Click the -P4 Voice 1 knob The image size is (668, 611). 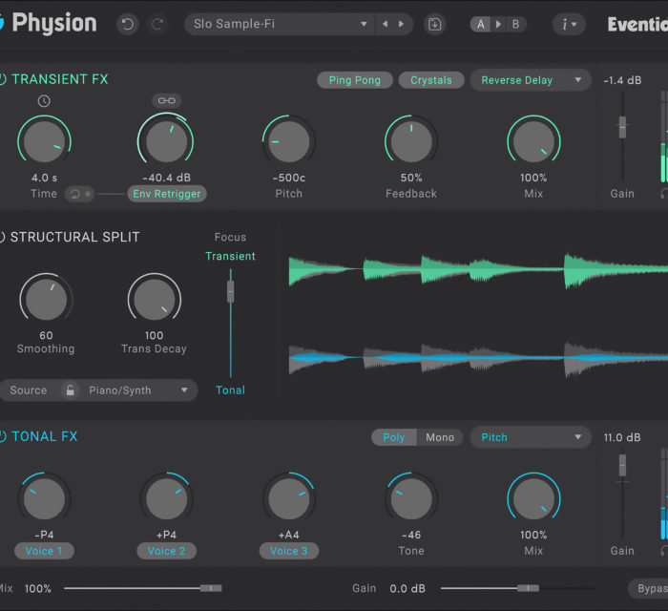[44, 498]
